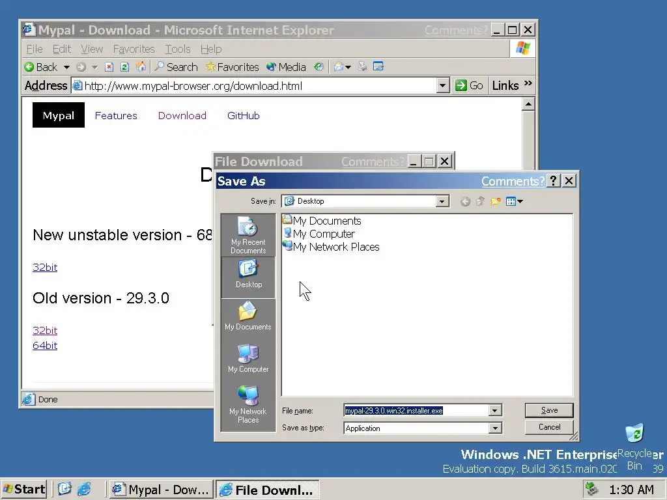667x500 pixels.
Task: Click the 64bit link under Old version
Action: click(x=45, y=345)
